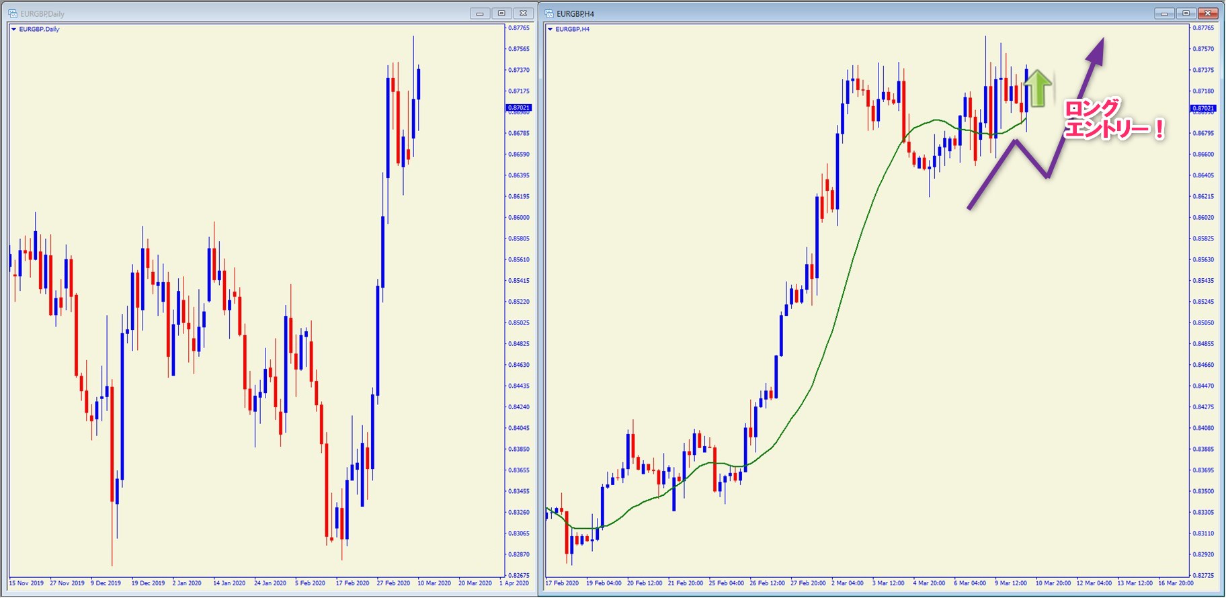Click the 27 Feb 2020 date on Daily chart
Viewport: 1226px width, 598px height.
(x=393, y=583)
